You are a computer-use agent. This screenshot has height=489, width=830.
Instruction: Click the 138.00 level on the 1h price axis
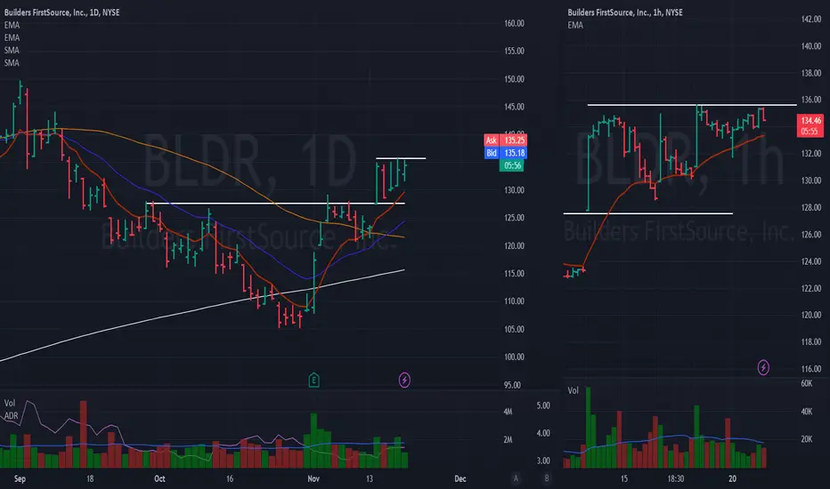pyautogui.click(x=811, y=73)
